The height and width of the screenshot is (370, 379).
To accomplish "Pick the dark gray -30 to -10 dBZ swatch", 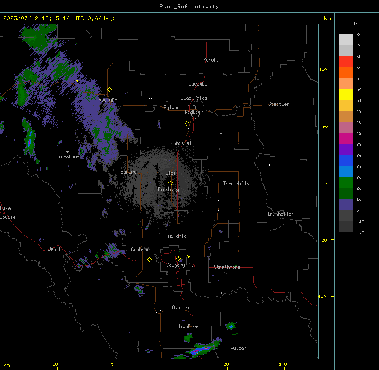I will [346, 227].
